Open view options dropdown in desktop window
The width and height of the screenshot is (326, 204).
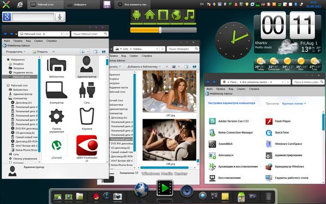click(88, 52)
